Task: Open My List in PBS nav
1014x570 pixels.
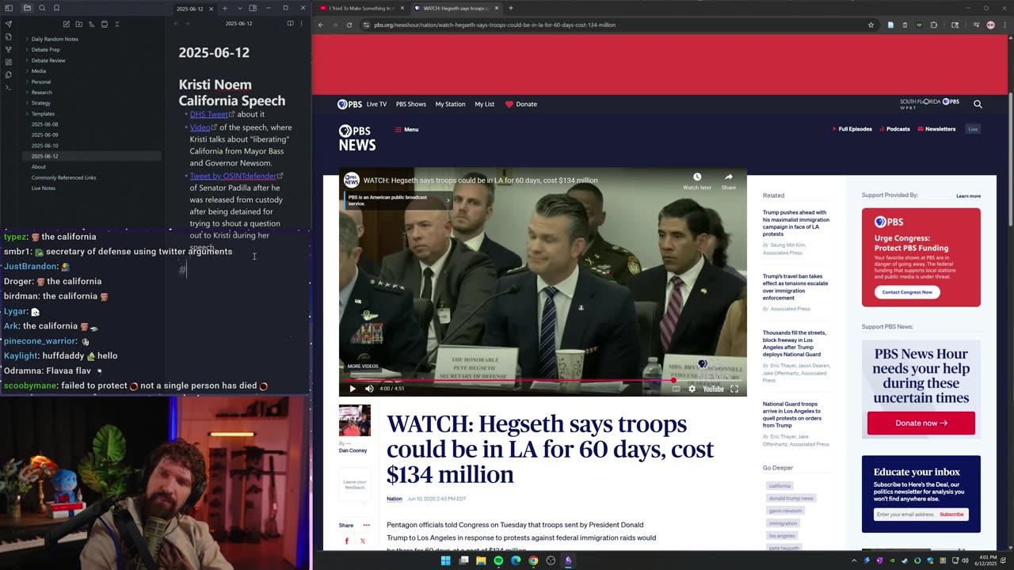Action: point(485,104)
